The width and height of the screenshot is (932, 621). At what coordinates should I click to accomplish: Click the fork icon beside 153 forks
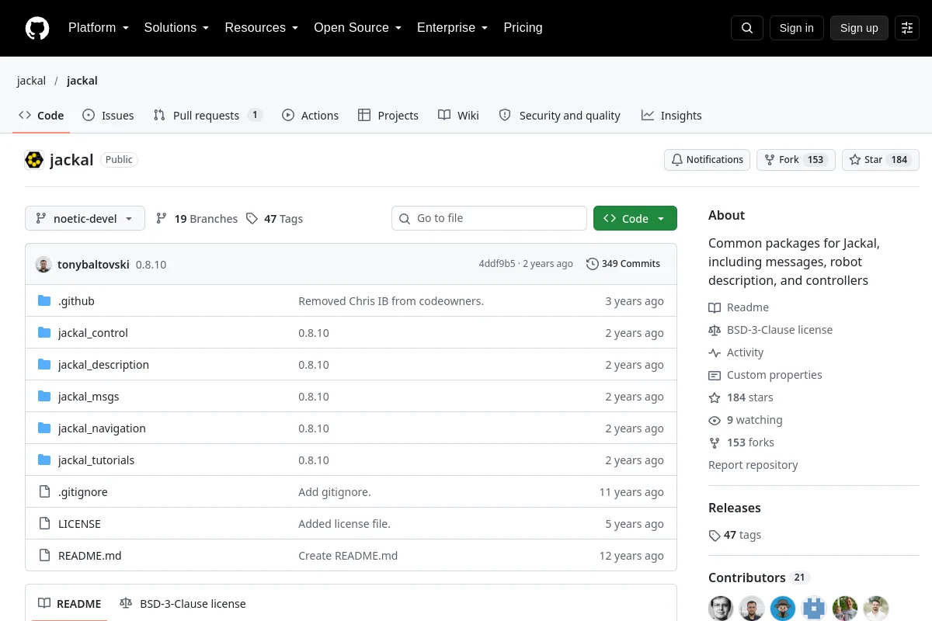pyautogui.click(x=715, y=442)
